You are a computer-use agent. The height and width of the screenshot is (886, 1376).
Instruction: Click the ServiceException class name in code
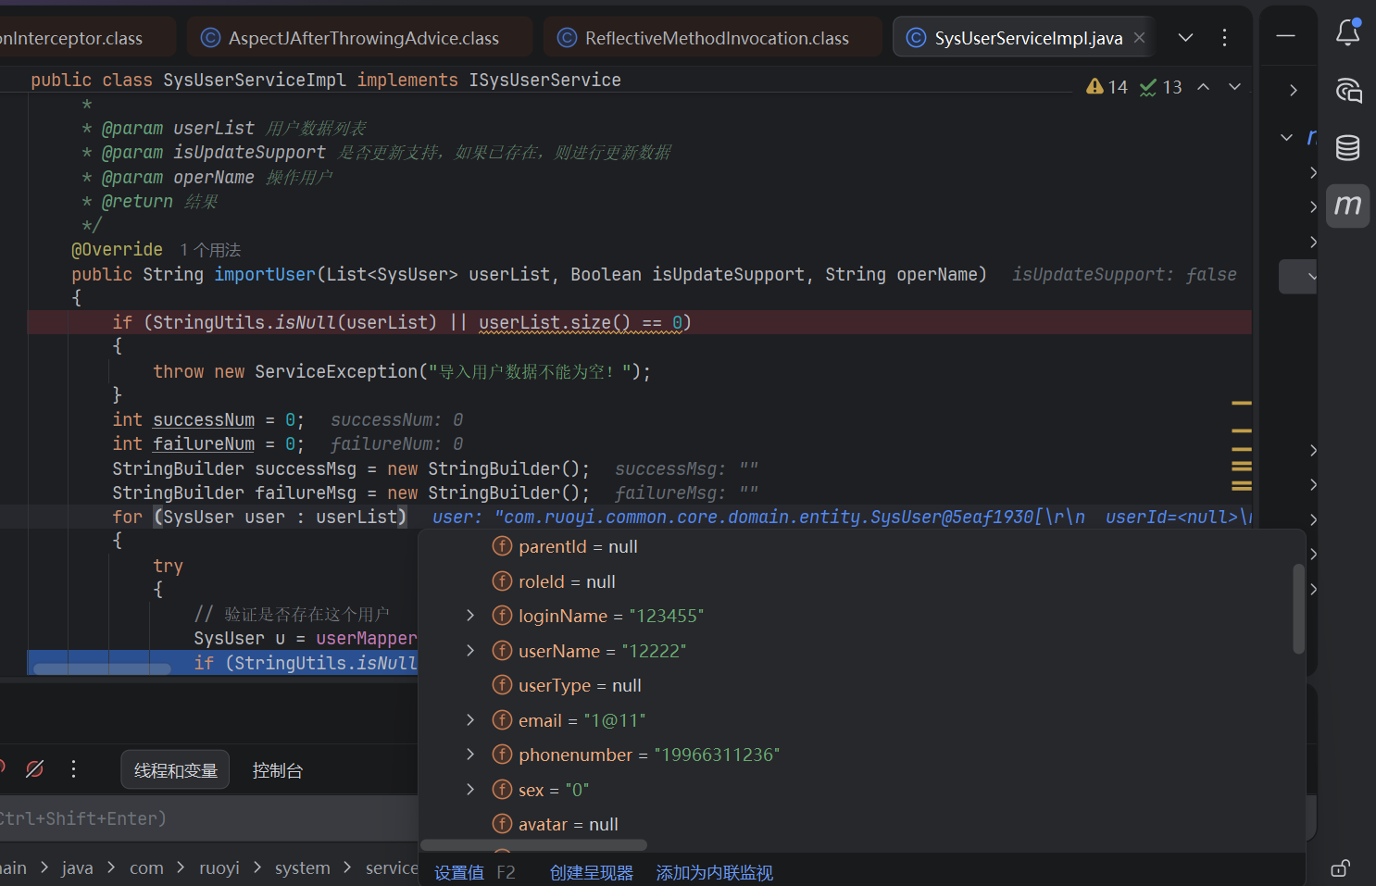point(336,371)
